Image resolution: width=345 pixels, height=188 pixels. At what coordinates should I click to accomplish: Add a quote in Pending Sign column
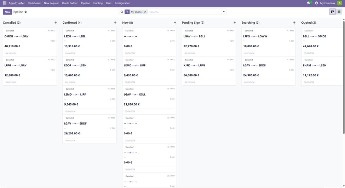click(x=235, y=23)
